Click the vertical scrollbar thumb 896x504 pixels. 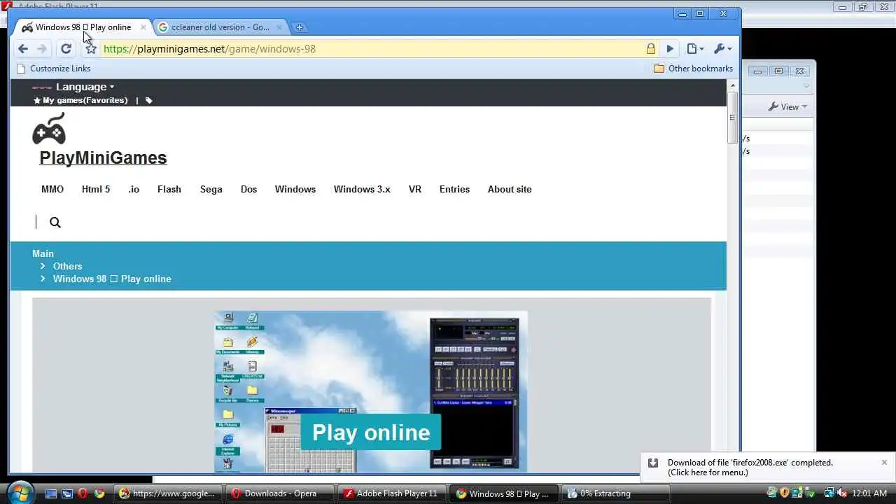point(733,118)
